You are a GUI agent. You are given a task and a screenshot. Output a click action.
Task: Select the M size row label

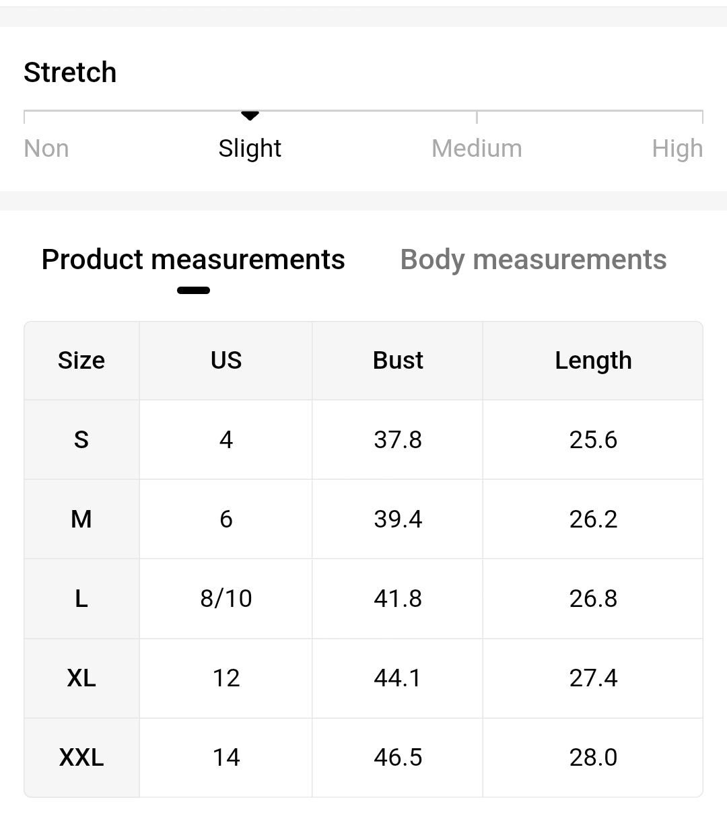point(81,519)
